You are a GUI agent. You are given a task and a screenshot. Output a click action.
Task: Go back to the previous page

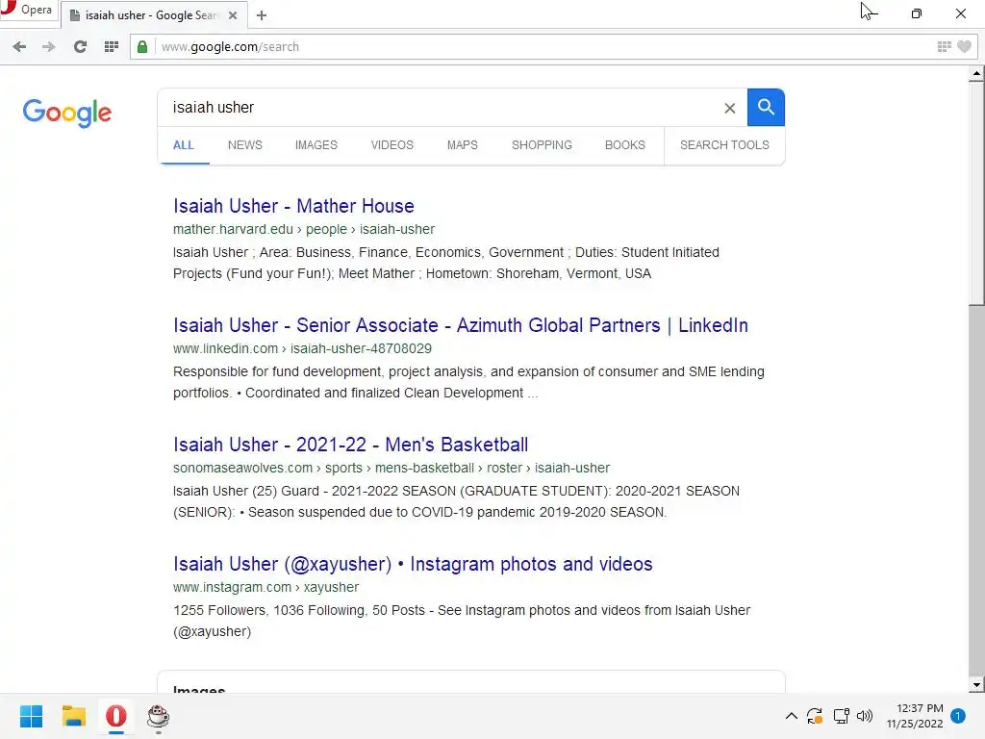click(19, 46)
